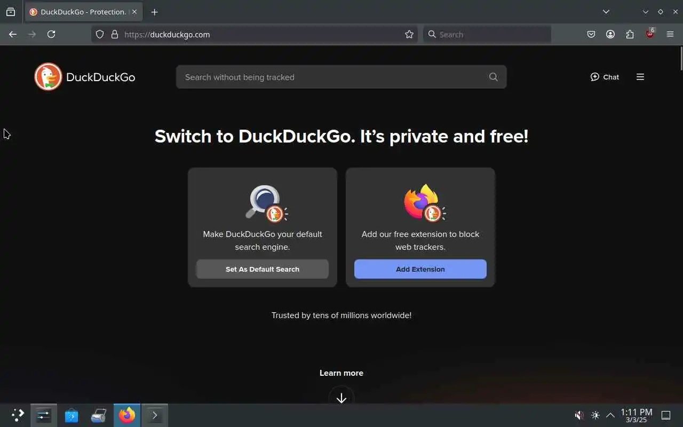
Task: Click the Switch to DuckDuckGo headline
Action: (x=341, y=136)
